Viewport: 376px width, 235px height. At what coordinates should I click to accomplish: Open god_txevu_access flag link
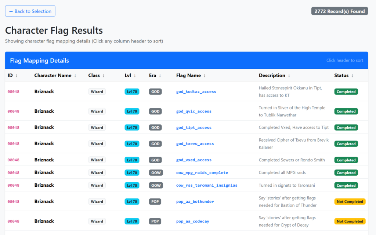coord(195,144)
